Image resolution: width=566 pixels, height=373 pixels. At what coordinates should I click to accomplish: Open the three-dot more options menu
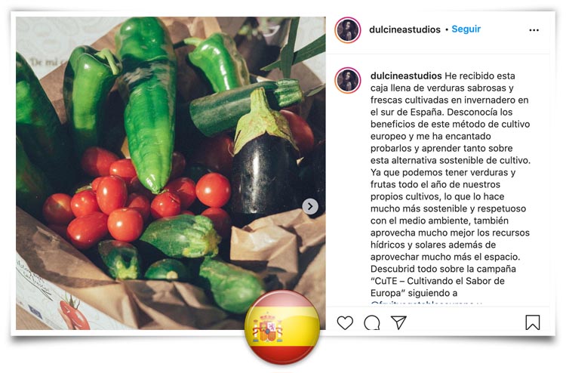coord(534,30)
